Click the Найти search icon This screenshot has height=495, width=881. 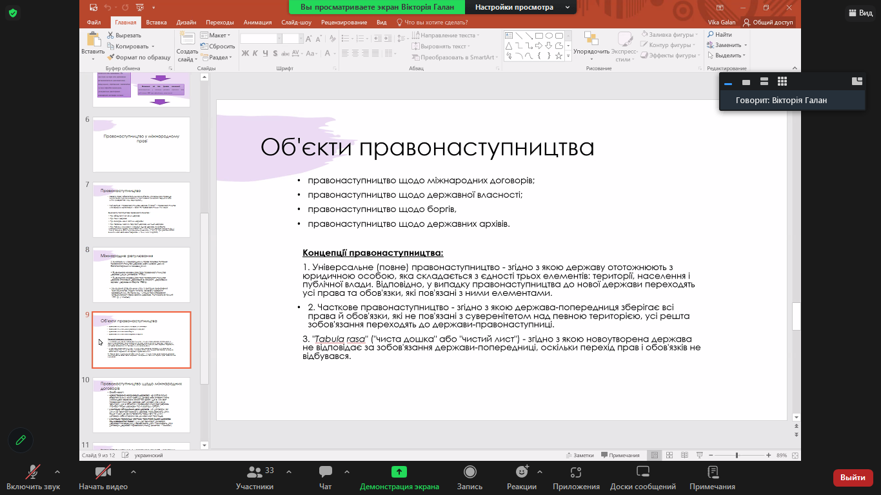711,34
